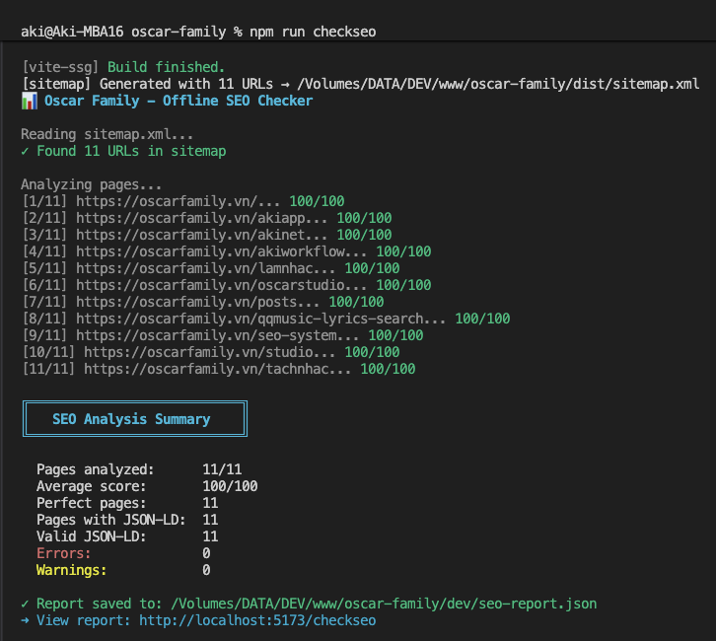This screenshot has width=716, height=641.
Task: Click the SEO Analysis Summary box
Action: pos(134,419)
